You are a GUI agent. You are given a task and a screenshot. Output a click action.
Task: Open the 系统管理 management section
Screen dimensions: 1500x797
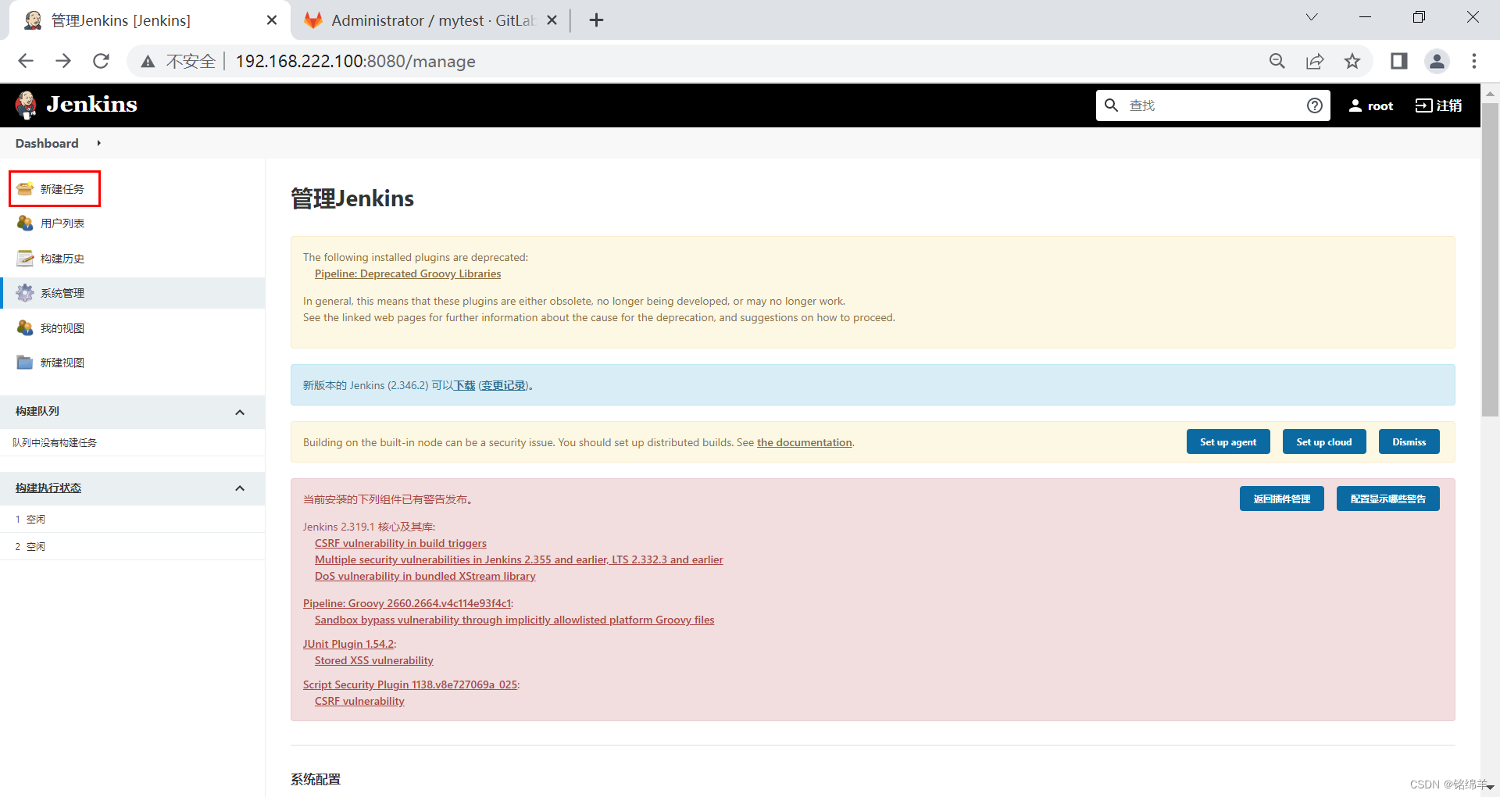point(62,292)
